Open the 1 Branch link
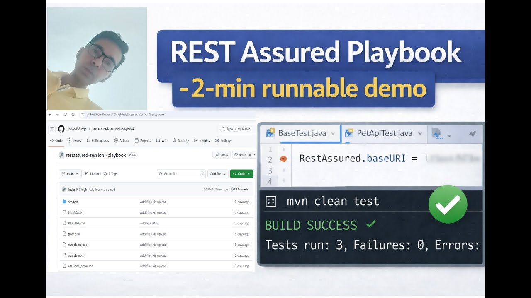Viewport: 531px width, 298px height. 93,174
